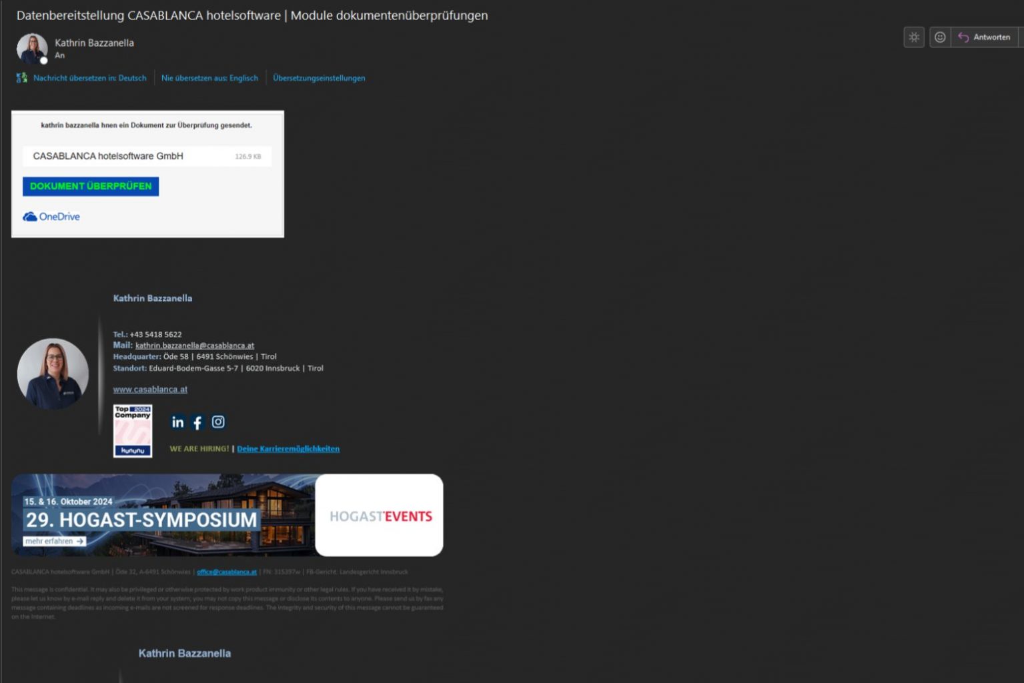Open Übersetzungseinstellungen
Viewport: 1024px width, 683px height.
click(319, 78)
